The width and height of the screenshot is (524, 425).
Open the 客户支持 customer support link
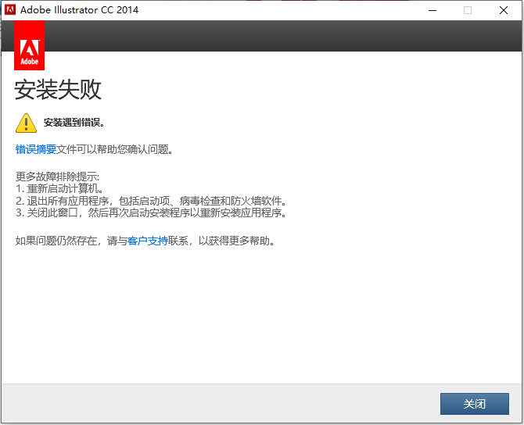tap(147, 241)
